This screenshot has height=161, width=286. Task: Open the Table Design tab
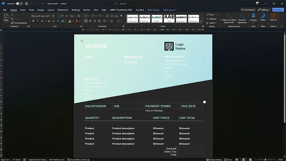click(153, 10)
